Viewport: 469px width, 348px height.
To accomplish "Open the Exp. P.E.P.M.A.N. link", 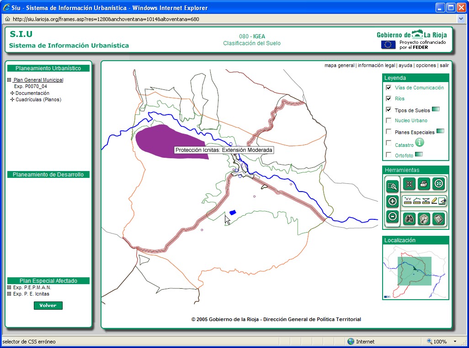I will pos(32,287).
